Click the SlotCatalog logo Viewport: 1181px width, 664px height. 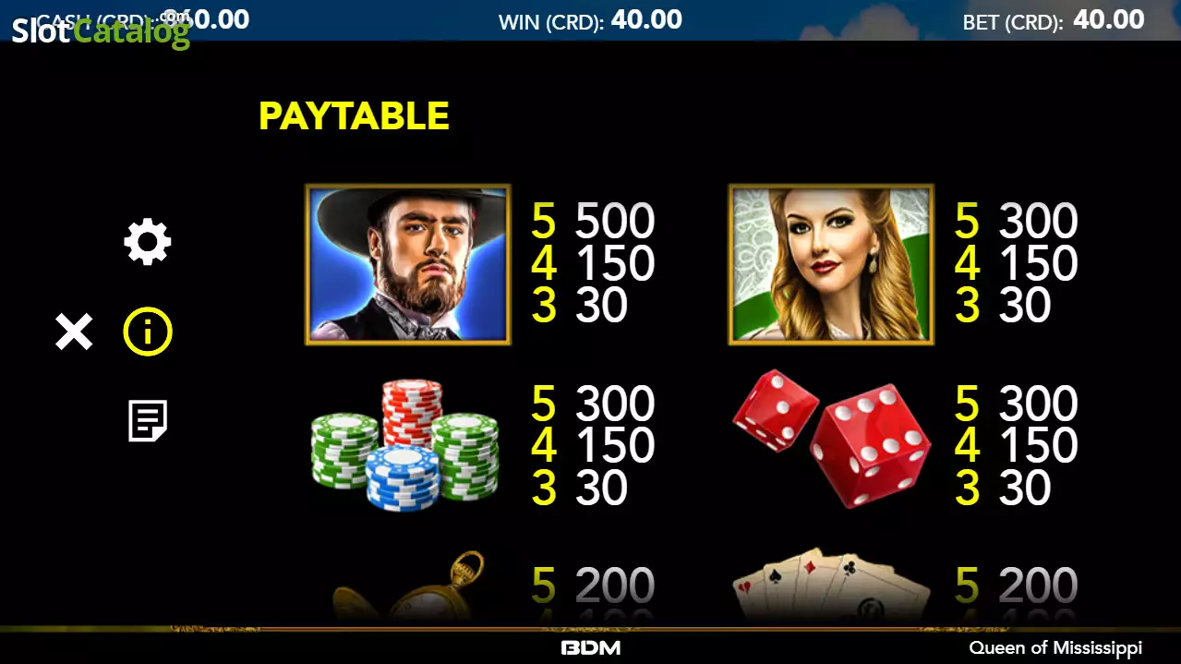pos(101,30)
